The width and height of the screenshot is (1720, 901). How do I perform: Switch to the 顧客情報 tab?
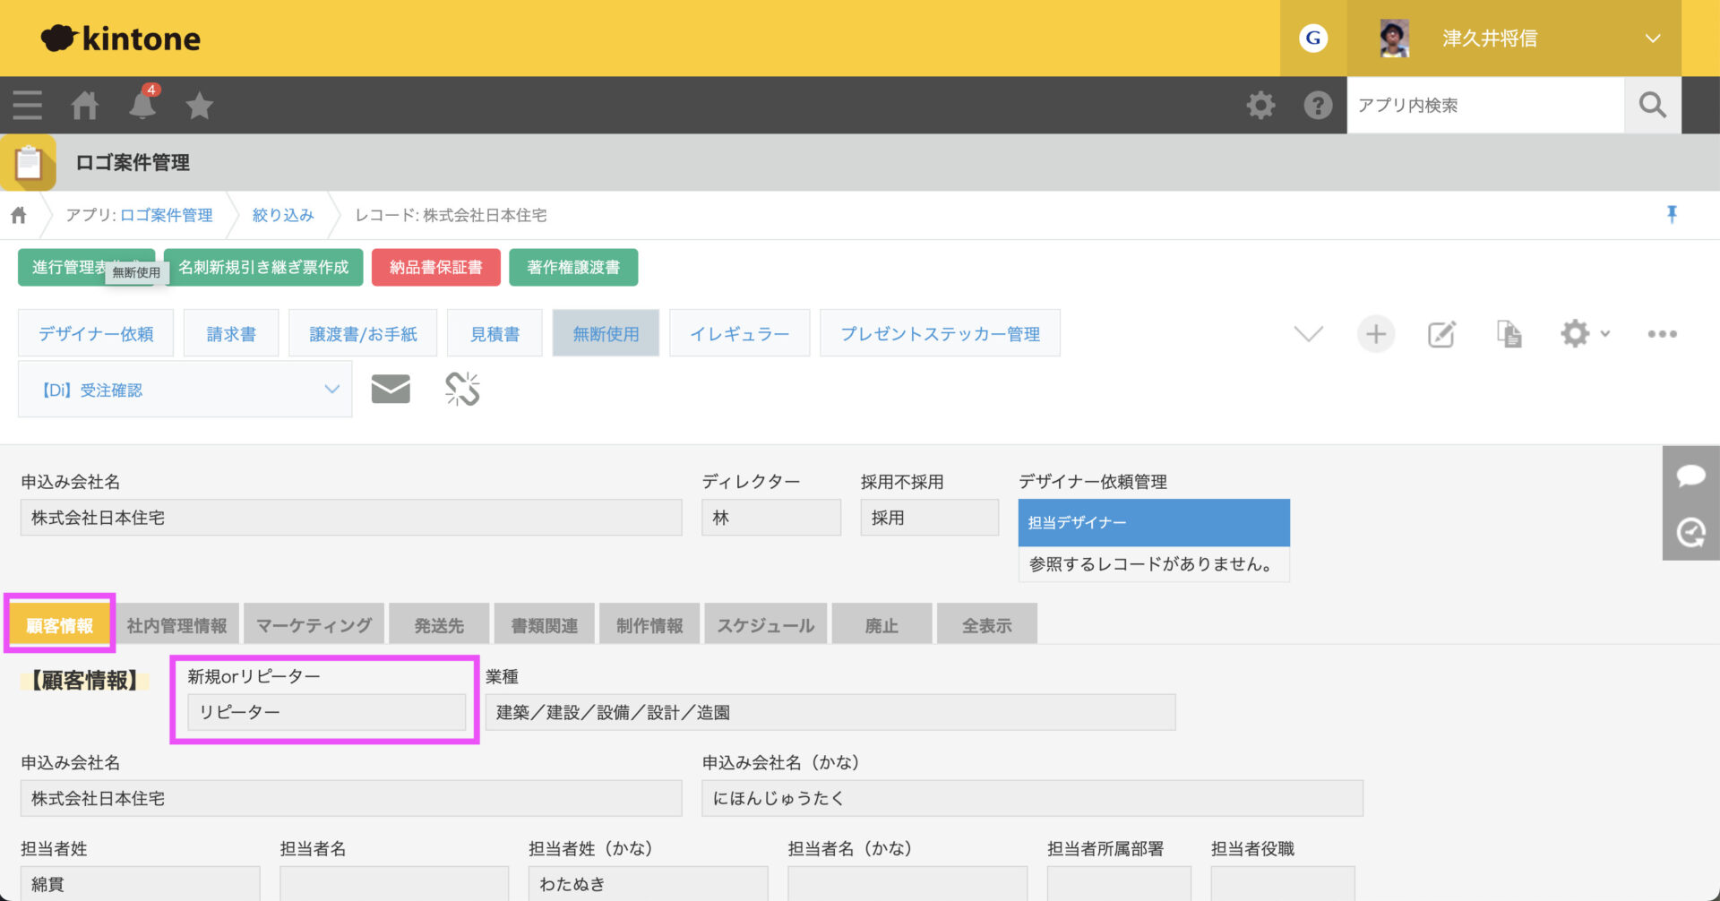(60, 625)
